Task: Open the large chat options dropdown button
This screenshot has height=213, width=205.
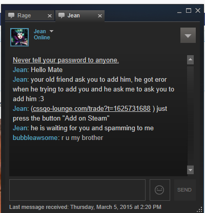Action: click(x=188, y=35)
